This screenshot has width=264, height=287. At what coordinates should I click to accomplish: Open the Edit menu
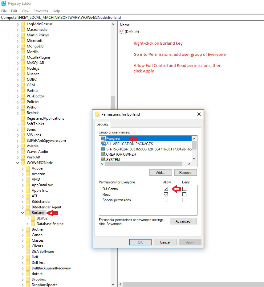pyautogui.click(x=14, y=11)
